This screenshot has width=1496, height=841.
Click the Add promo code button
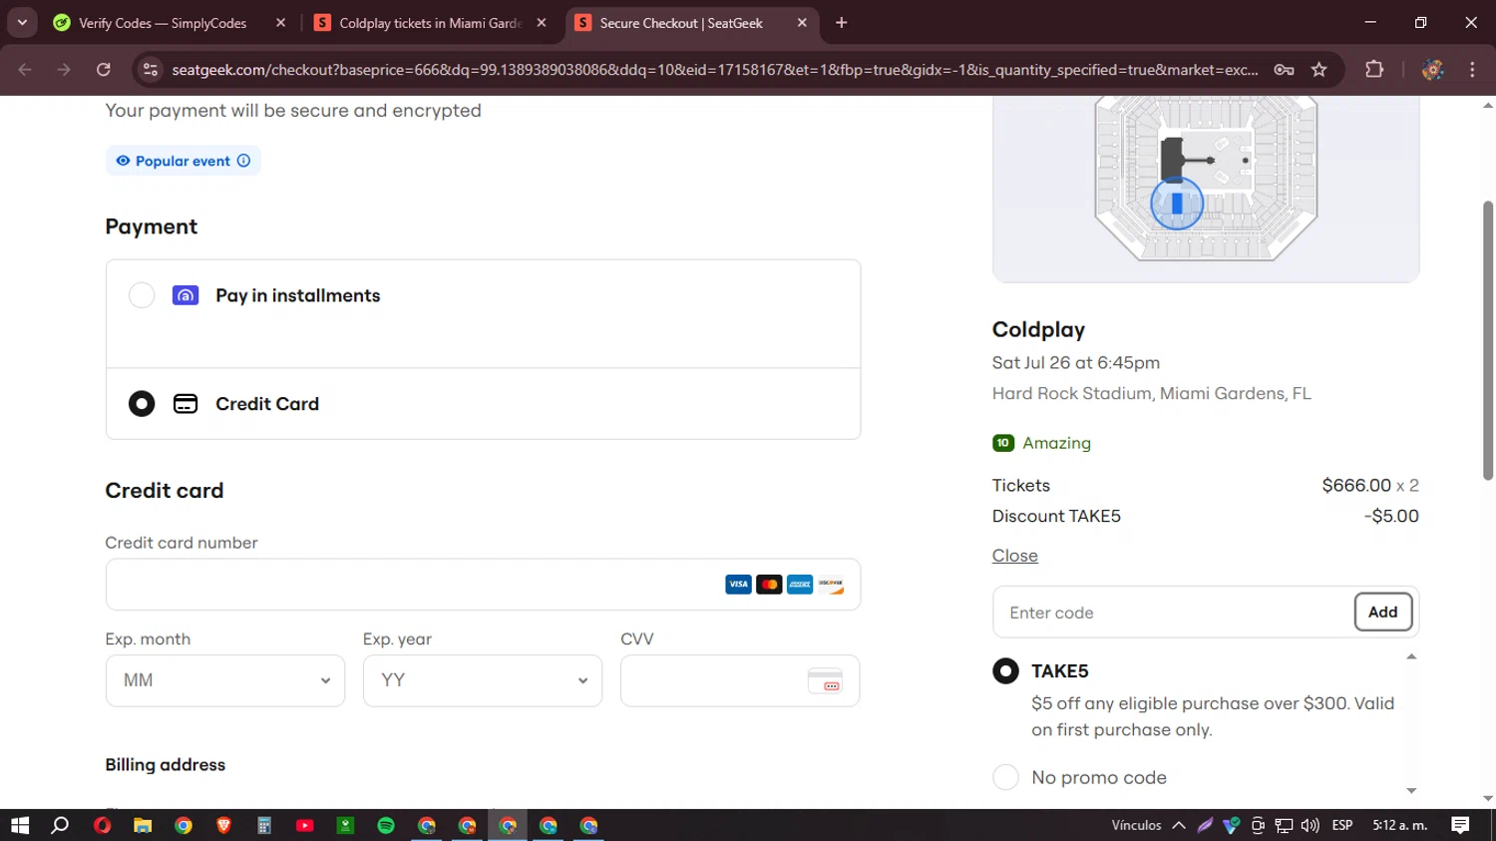[x=1382, y=613]
